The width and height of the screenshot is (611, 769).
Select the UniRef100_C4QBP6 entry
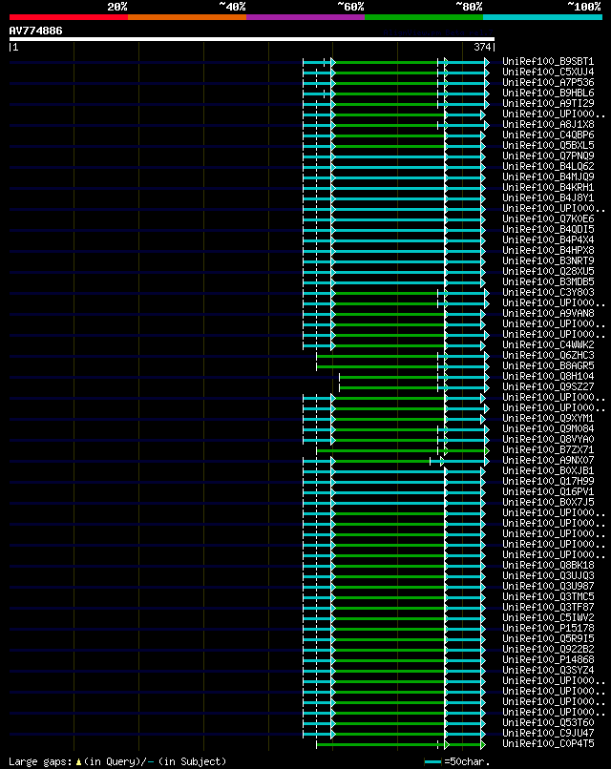point(548,135)
